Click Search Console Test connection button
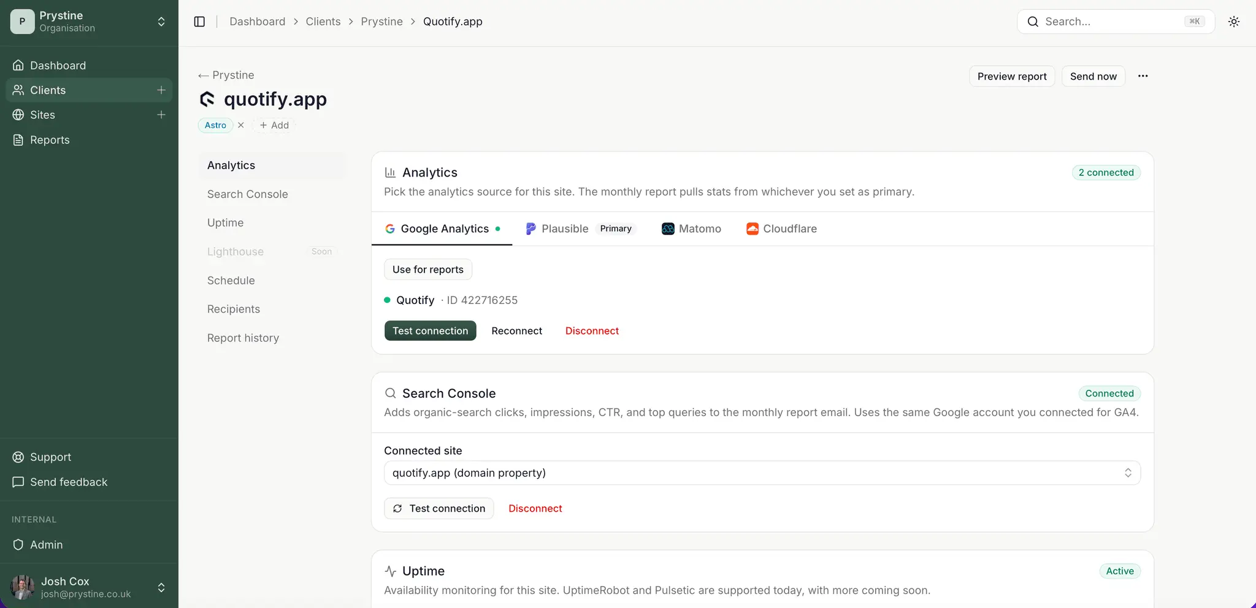Screen dimensions: 1256x608 point(439,508)
